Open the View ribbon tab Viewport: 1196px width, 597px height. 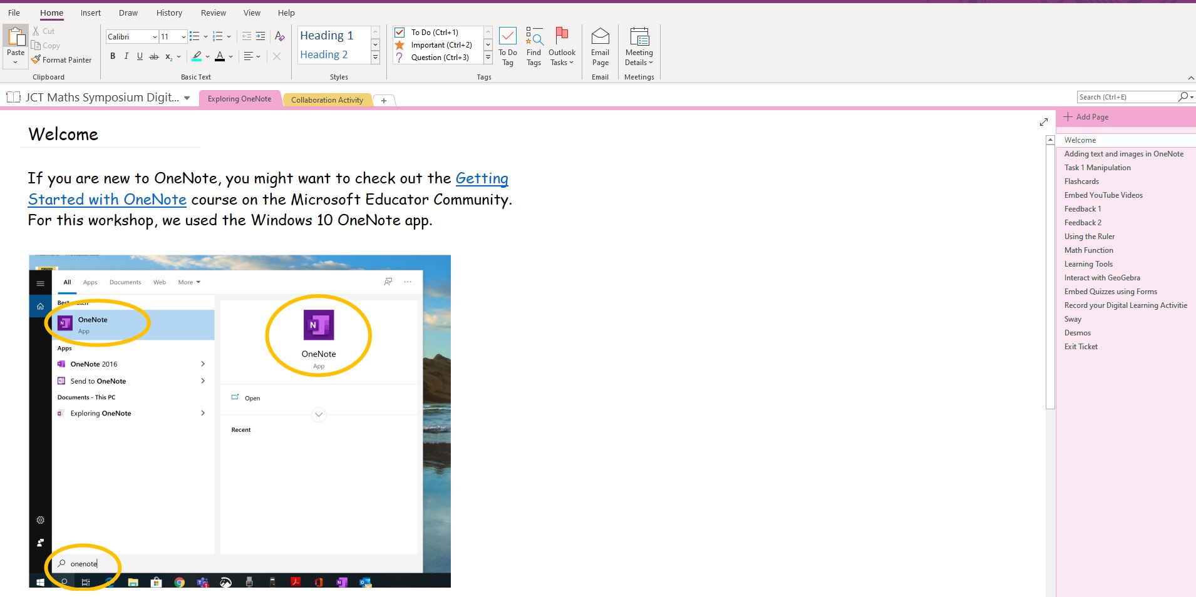252,13
